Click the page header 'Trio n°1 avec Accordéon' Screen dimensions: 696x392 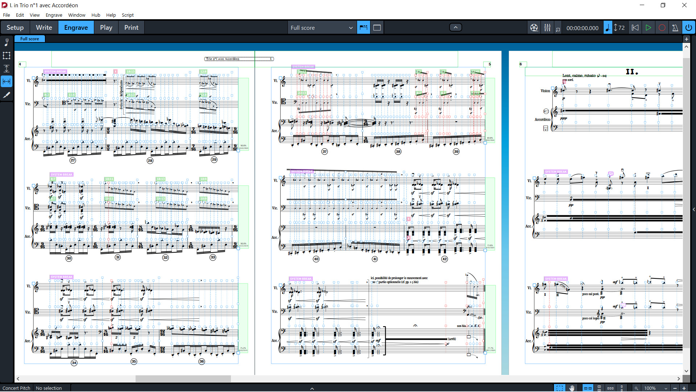point(223,59)
